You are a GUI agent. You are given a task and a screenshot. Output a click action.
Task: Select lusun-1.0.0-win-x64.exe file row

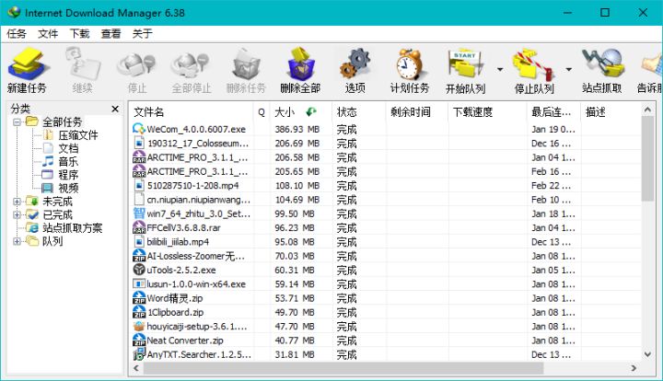(x=385, y=283)
